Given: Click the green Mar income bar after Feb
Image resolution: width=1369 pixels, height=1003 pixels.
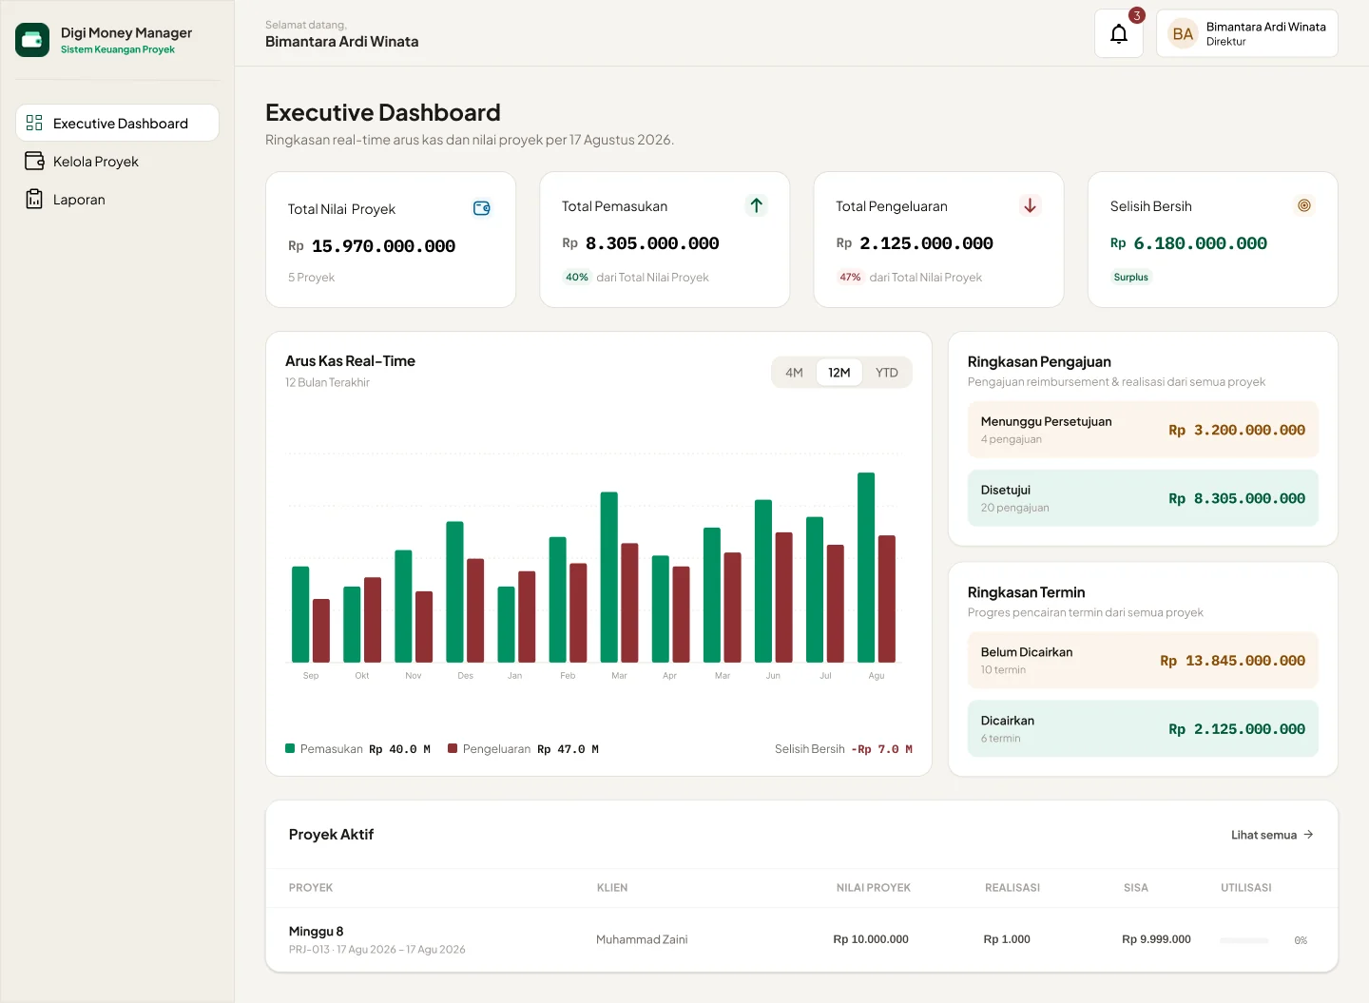Looking at the screenshot, I should pos(609,576).
